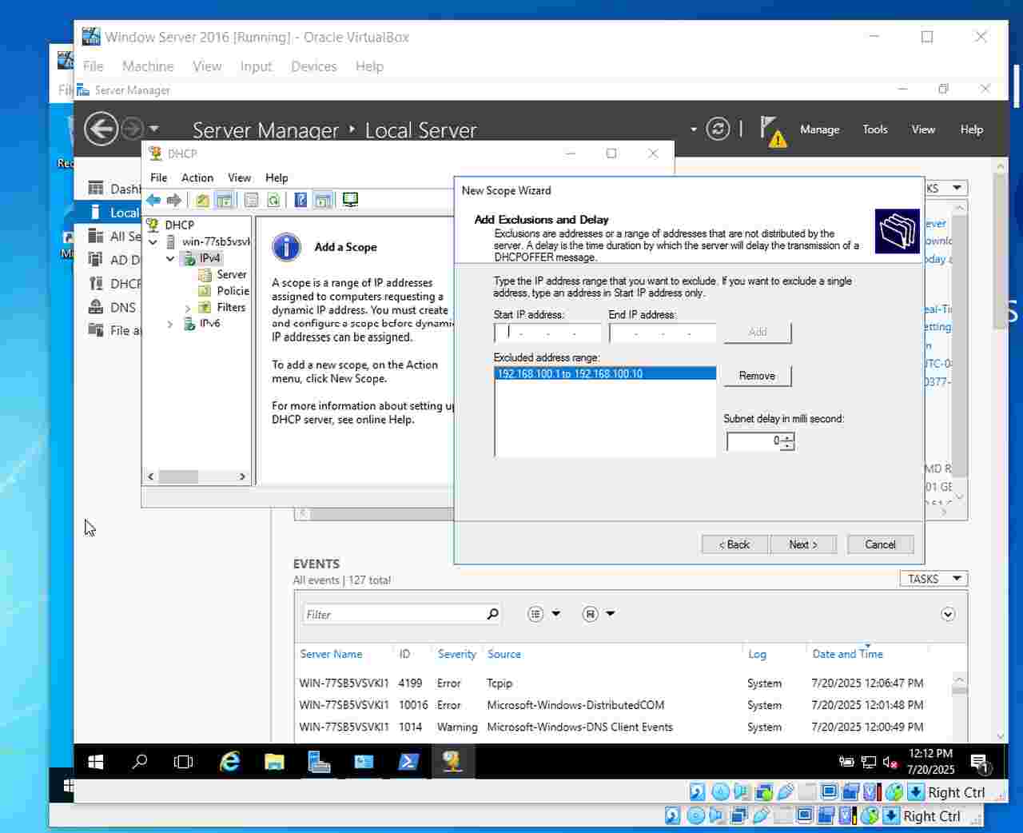Click the DHCP toolbar Back arrow

tap(153, 200)
